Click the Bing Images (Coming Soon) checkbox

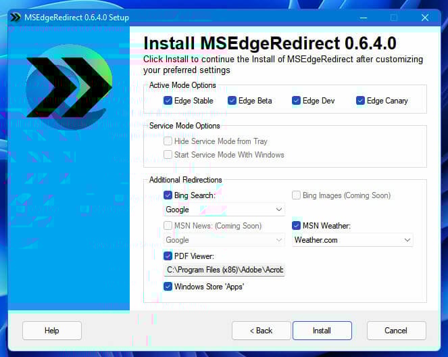pos(296,195)
